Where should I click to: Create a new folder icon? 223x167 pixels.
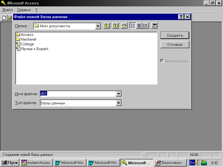(x=124, y=26)
